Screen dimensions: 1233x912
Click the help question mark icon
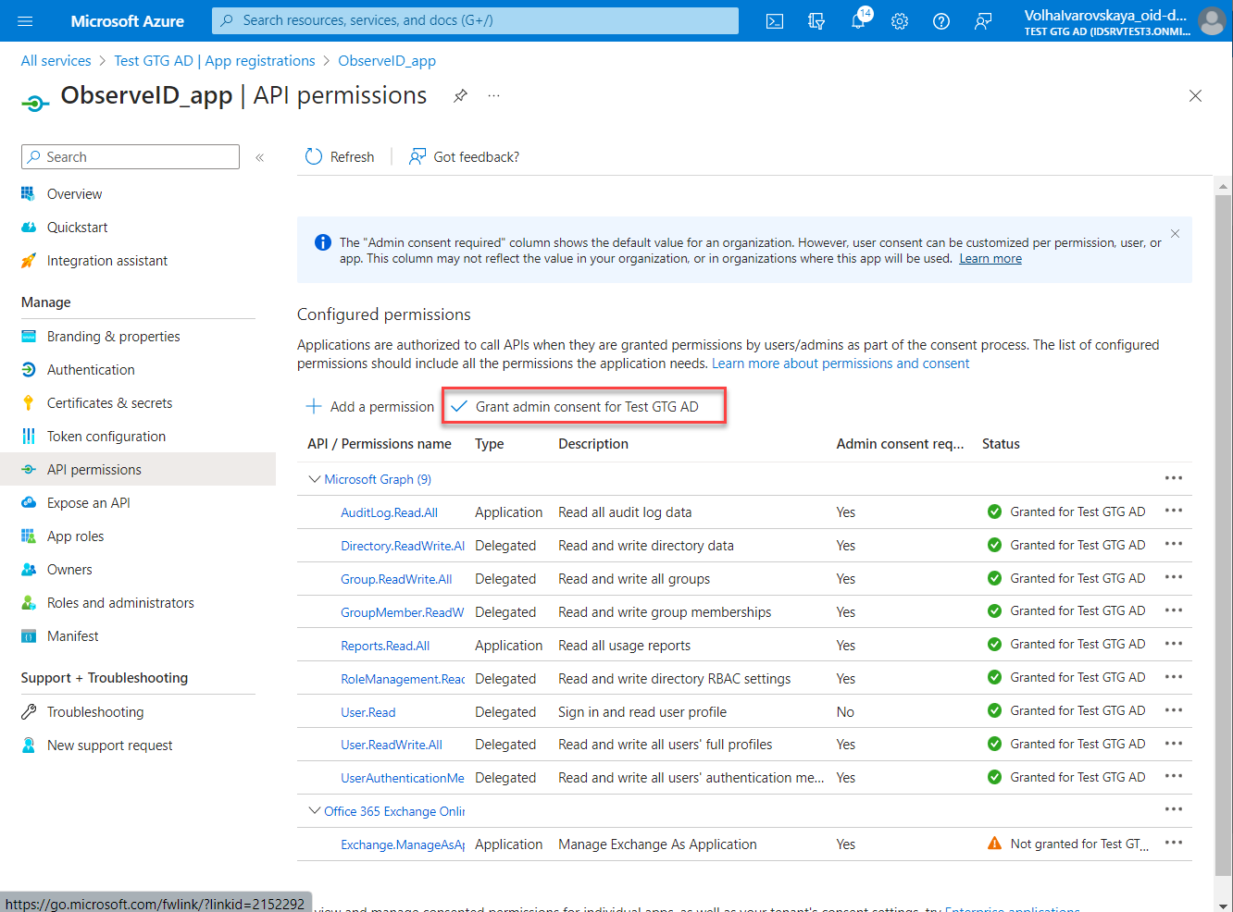tap(941, 21)
